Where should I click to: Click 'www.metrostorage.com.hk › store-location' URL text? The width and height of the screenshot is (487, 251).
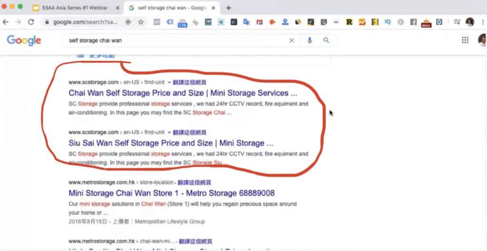[x=121, y=182]
